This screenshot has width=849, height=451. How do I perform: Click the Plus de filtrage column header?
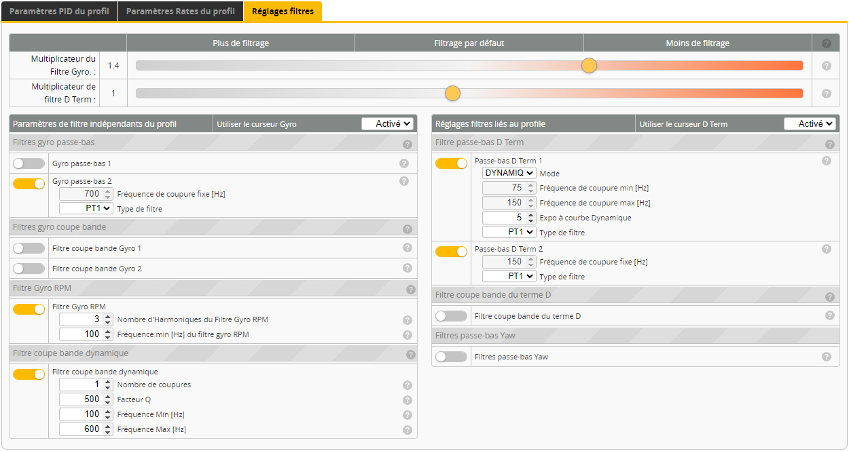[x=240, y=43]
